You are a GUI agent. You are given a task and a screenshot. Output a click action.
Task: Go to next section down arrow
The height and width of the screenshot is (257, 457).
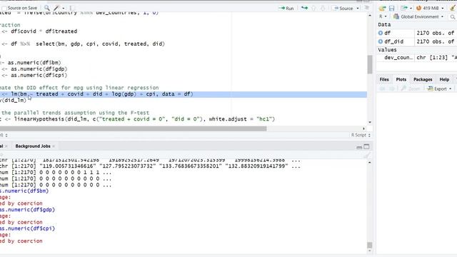point(323,8)
